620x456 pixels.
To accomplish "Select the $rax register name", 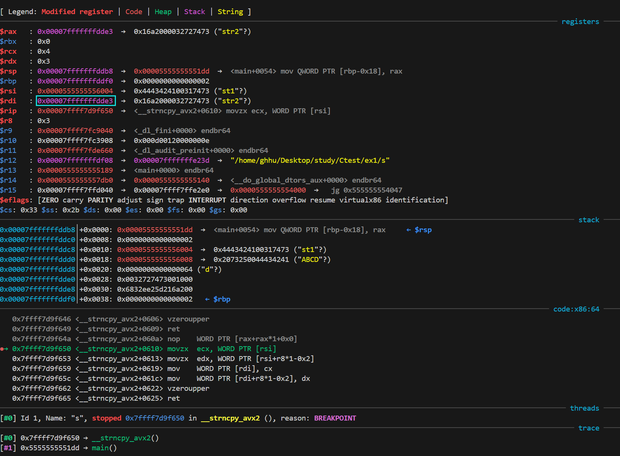I will [8, 32].
